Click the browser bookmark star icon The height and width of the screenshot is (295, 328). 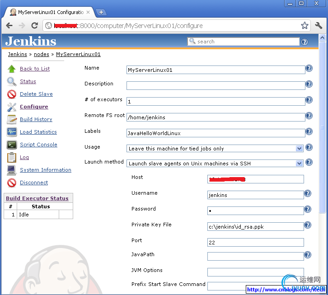pyautogui.click(x=305, y=26)
